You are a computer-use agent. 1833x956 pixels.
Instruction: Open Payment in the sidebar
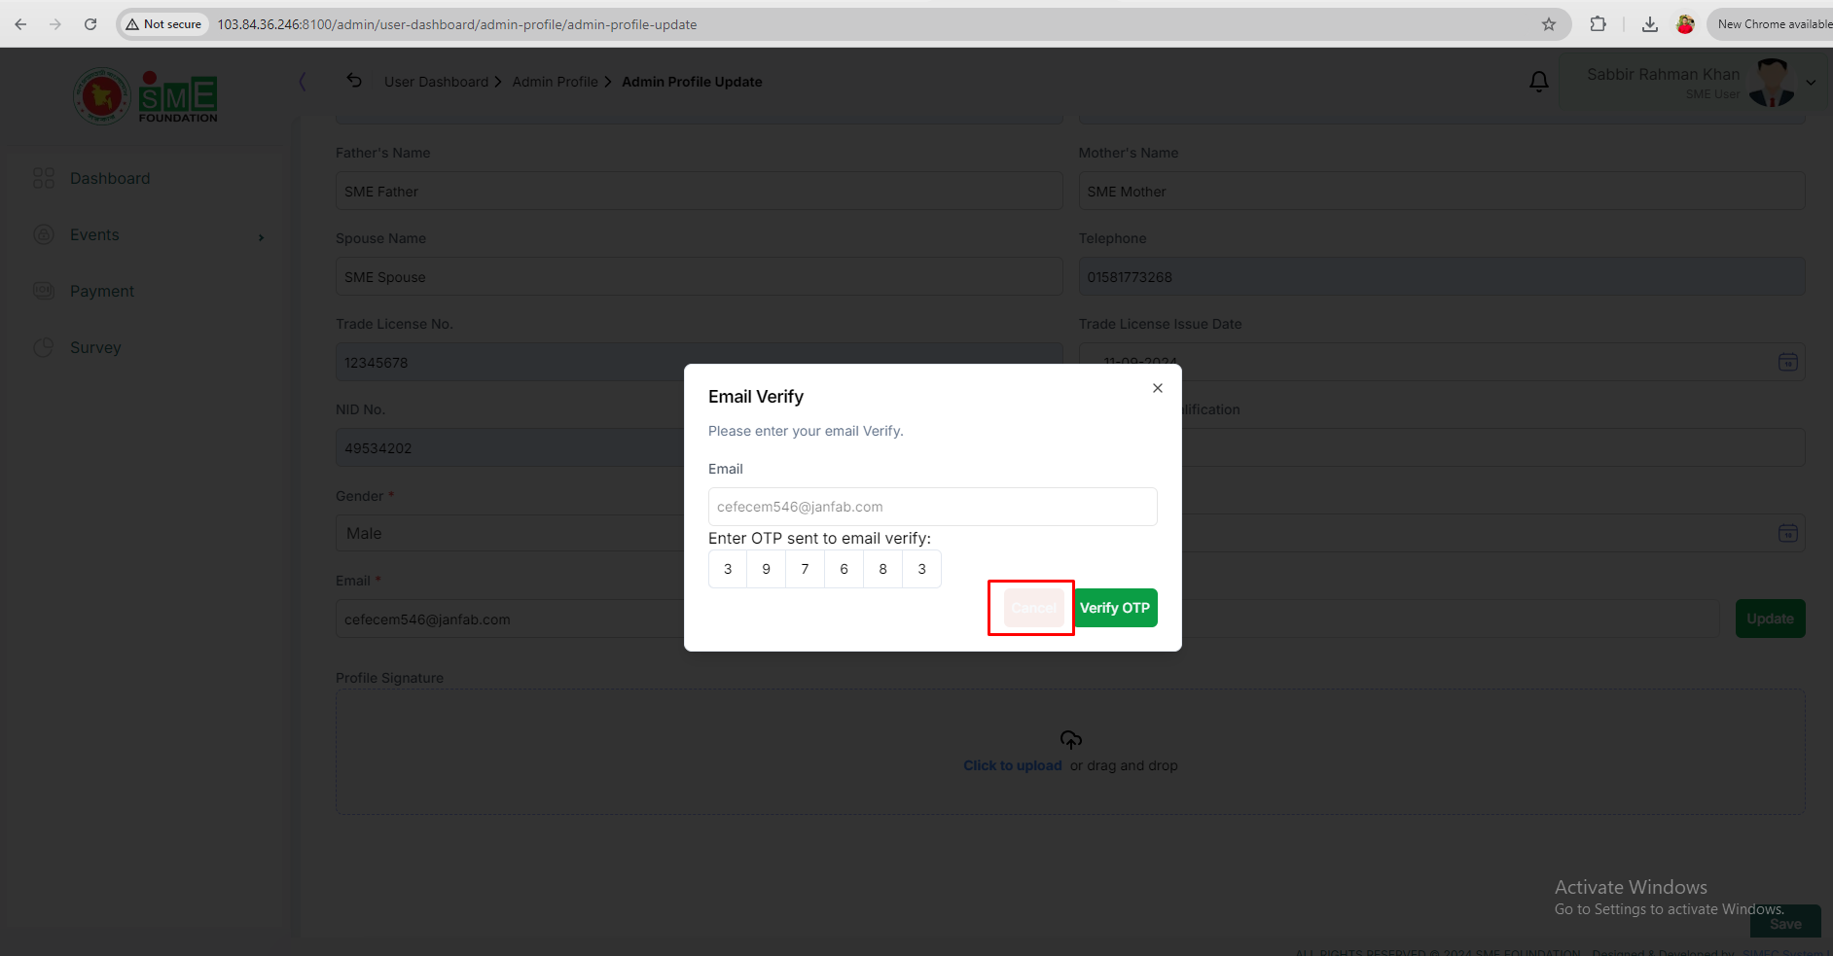click(x=102, y=291)
